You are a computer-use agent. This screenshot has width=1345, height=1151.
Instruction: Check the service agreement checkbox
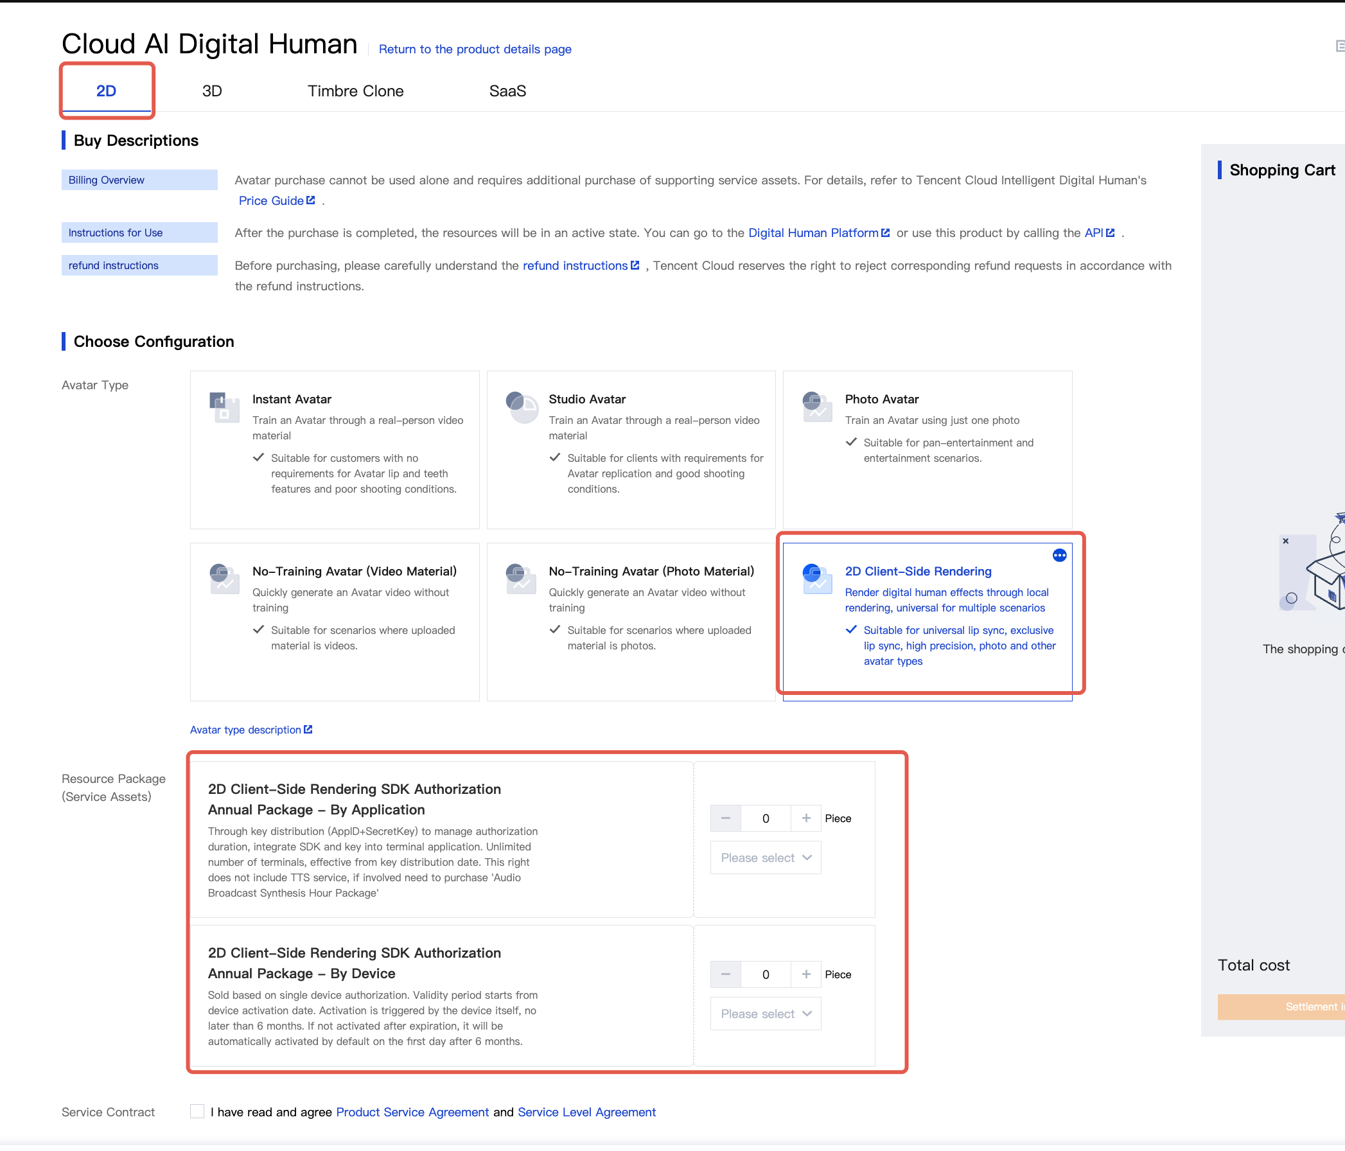click(197, 1111)
